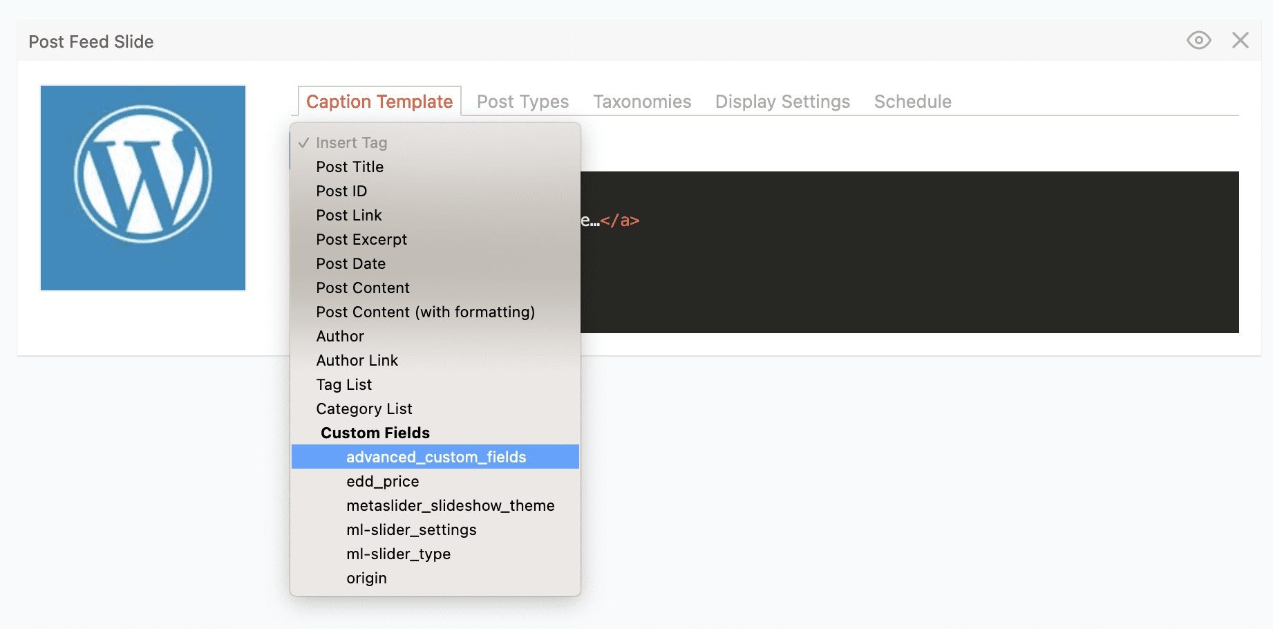
Task: Select Post Link from the dropdown
Action: click(x=348, y=215)
